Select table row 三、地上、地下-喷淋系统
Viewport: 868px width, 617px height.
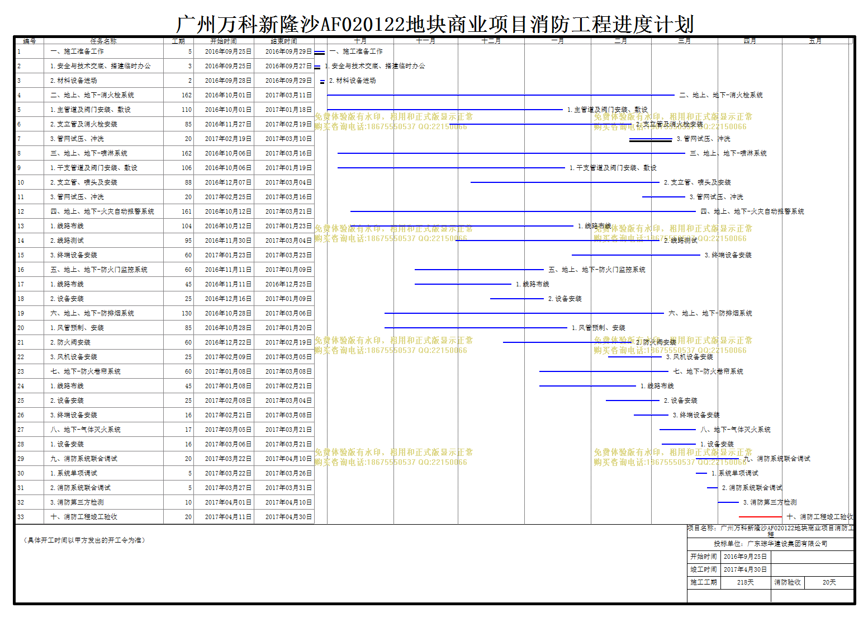[x=165, y=153]
